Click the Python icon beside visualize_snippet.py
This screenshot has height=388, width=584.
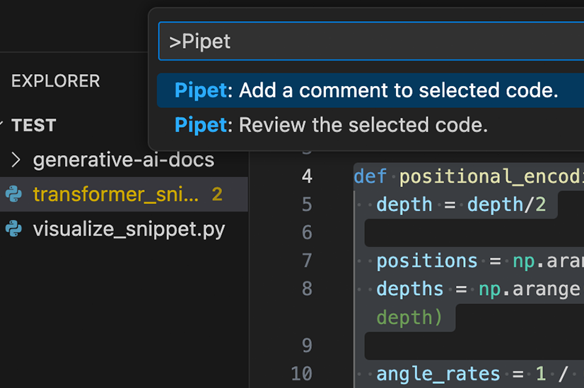[x=13, y=229]
